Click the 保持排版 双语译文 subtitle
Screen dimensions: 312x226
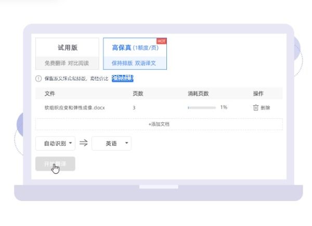pos(134,64)
